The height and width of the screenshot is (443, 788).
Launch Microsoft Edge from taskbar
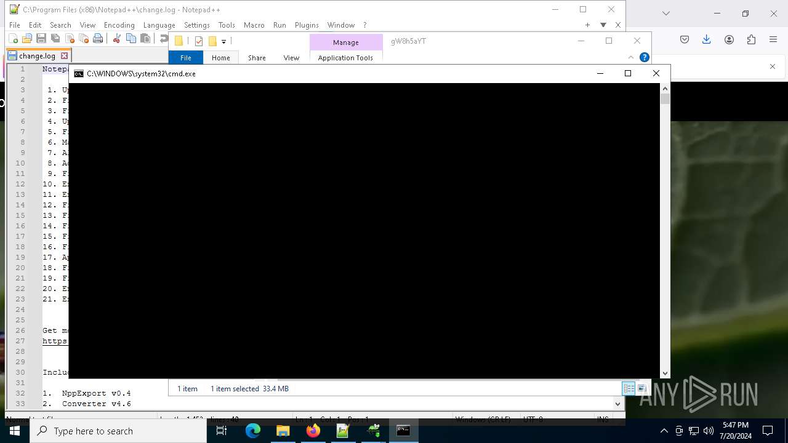pyautogui.click(x=253, y=431)
